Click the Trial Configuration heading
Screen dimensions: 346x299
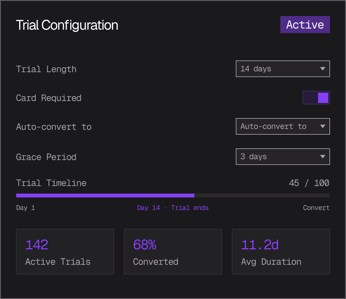[x=67, y=25]
